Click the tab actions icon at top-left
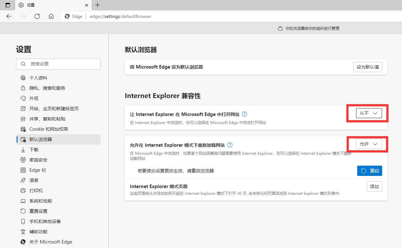The height and width of the screenshot is (248, 402). (x=8, y=5)
